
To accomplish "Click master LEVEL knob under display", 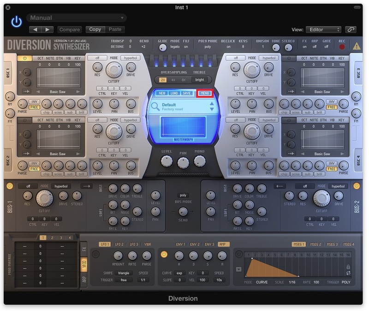I will click(167, 161).
